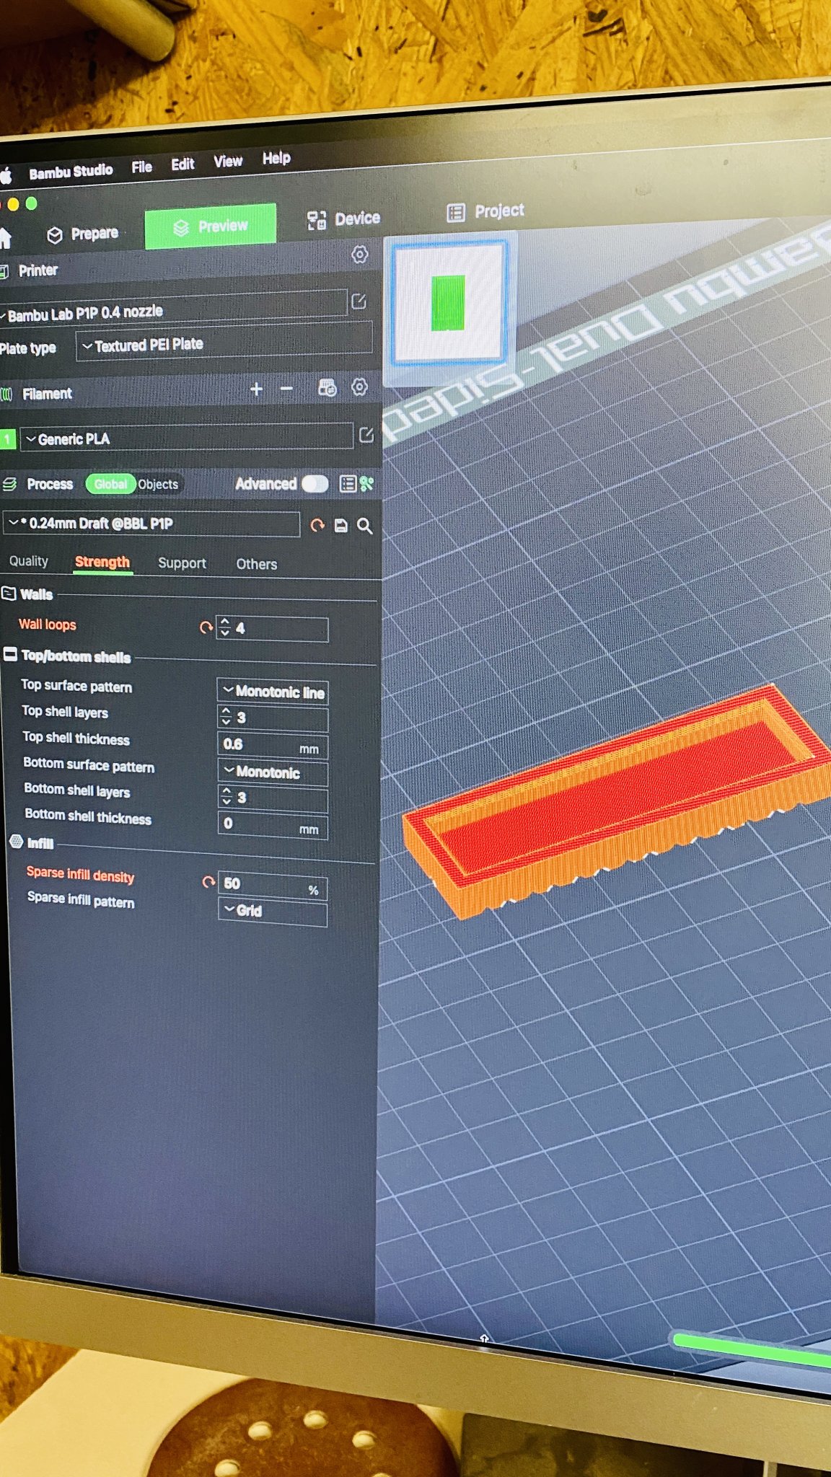The image size is (831, 1477).
Task: Click the Sparse infill density label
Action: coord(80,874)
